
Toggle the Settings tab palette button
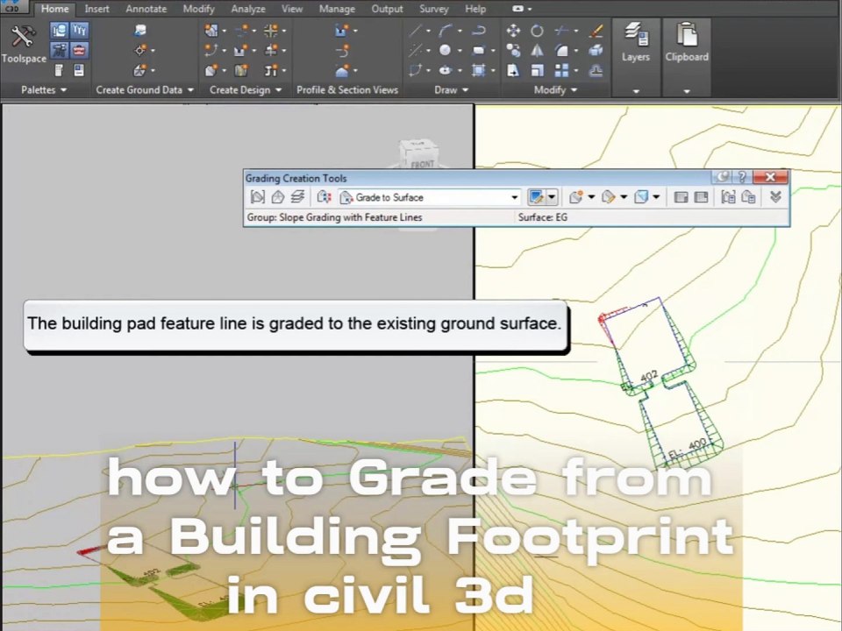tap(80, 30)
